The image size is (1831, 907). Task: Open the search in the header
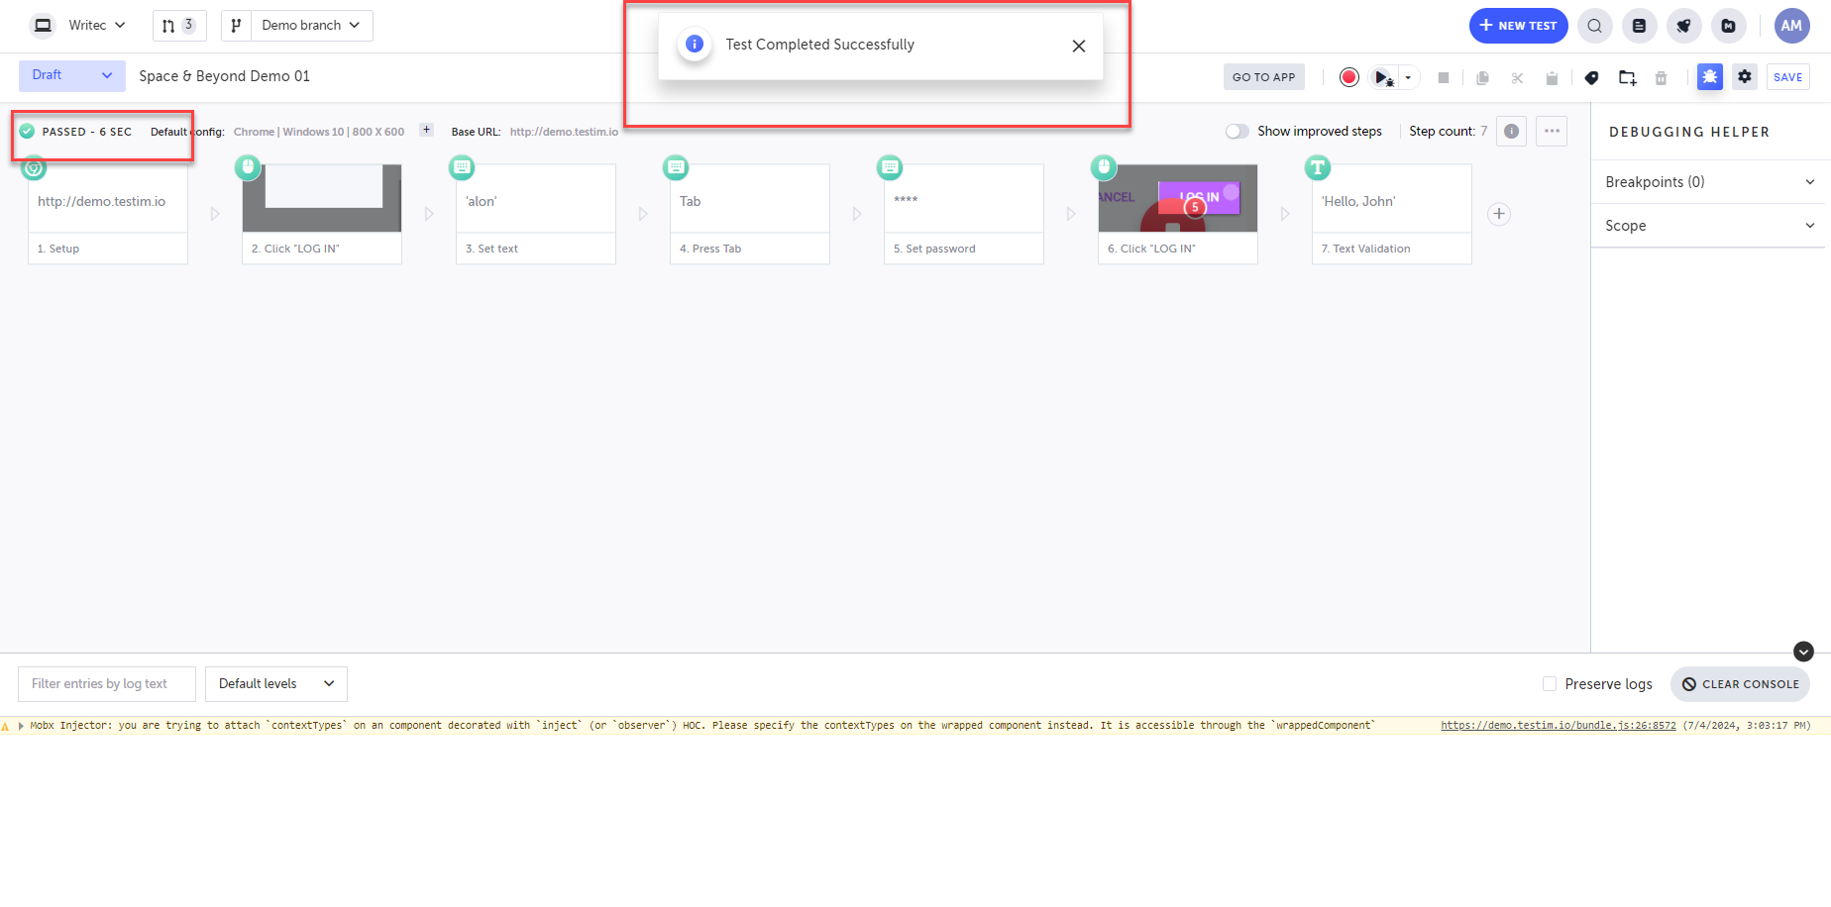click(1594, 26)
